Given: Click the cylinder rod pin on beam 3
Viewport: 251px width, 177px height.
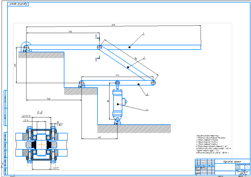Looking at the screenshot, I should click(117, 83).
